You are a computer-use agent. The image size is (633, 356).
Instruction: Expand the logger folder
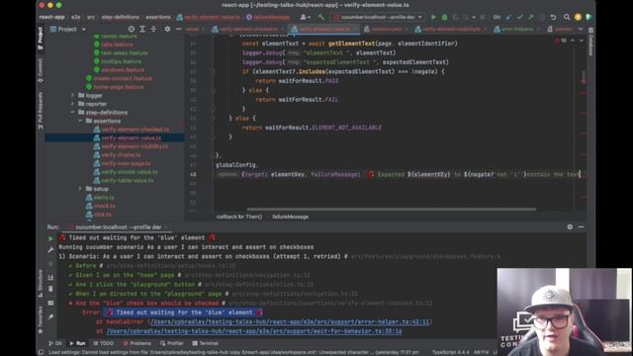coord(73,95)
